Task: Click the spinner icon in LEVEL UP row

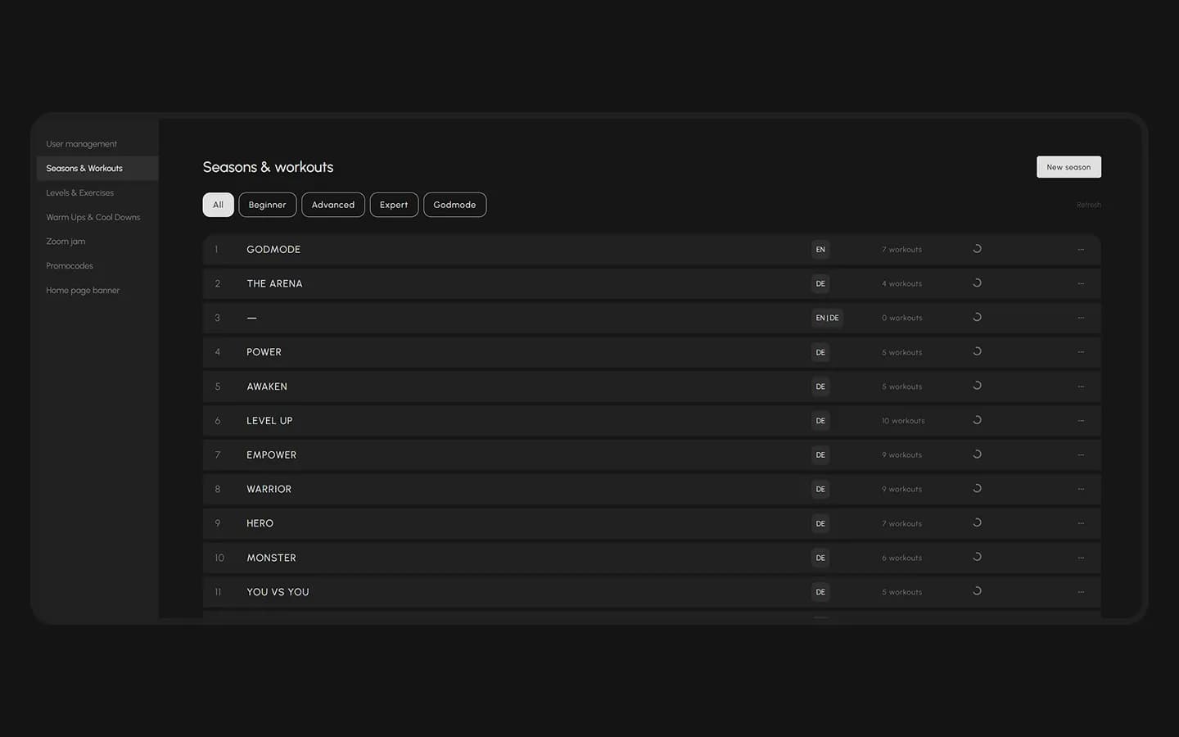Action: pos(977,420)
